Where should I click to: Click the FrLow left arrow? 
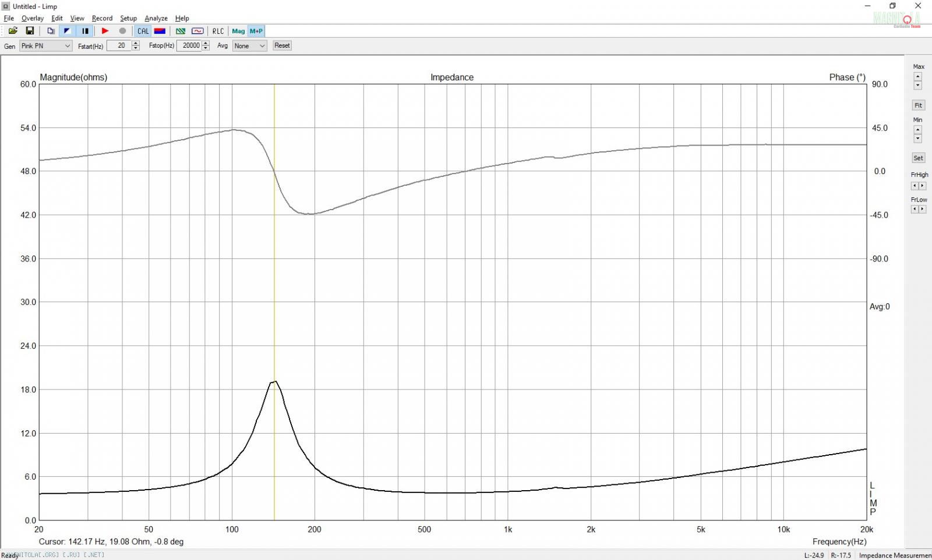915,209
